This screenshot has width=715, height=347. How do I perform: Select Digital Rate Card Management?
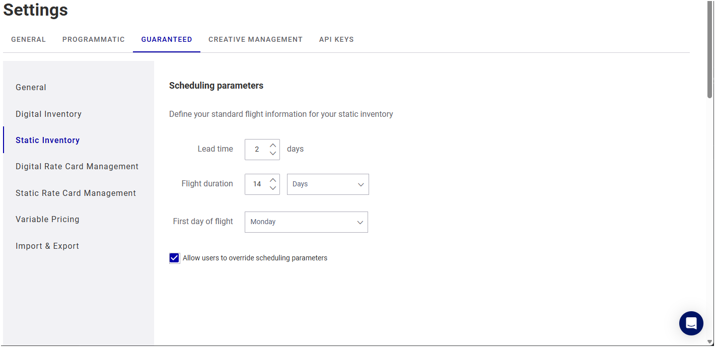click(x=77, y=167)
